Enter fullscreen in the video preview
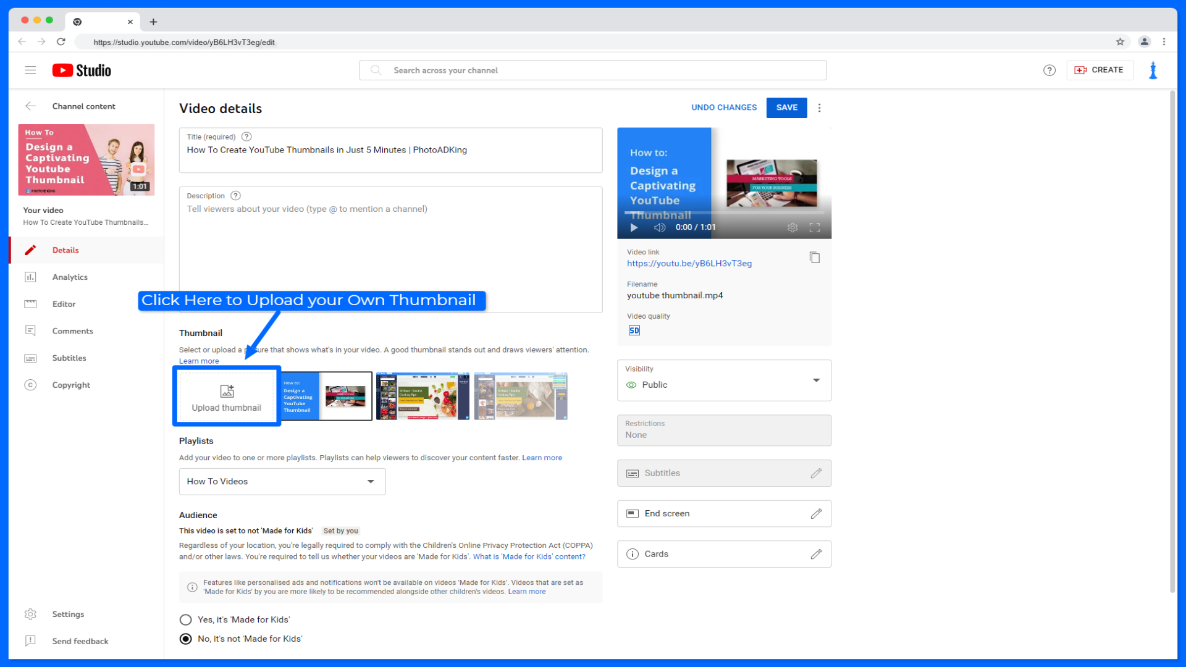Screen dimensions: 1186x667 tap(814, 228)
